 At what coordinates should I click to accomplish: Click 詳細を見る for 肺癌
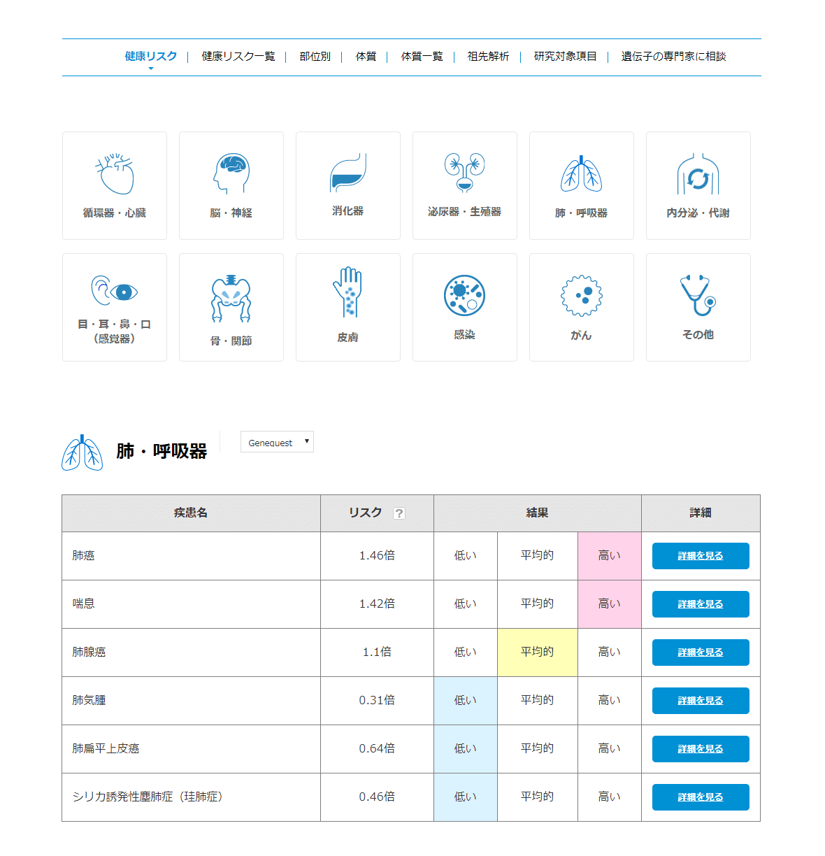point(700,555)
